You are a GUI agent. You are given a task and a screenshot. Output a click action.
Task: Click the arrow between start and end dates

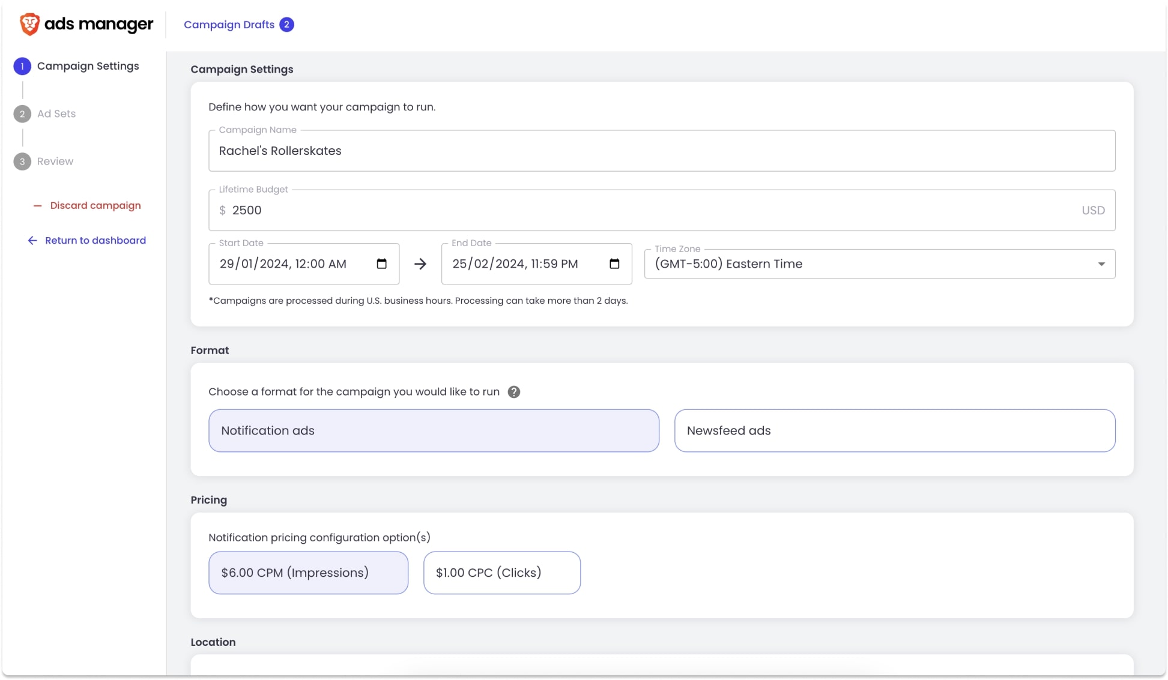pyautogui.click(x=420, y=264)
